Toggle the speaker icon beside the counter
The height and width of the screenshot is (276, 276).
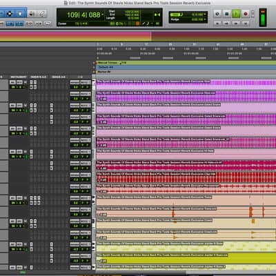pos(157,14)
